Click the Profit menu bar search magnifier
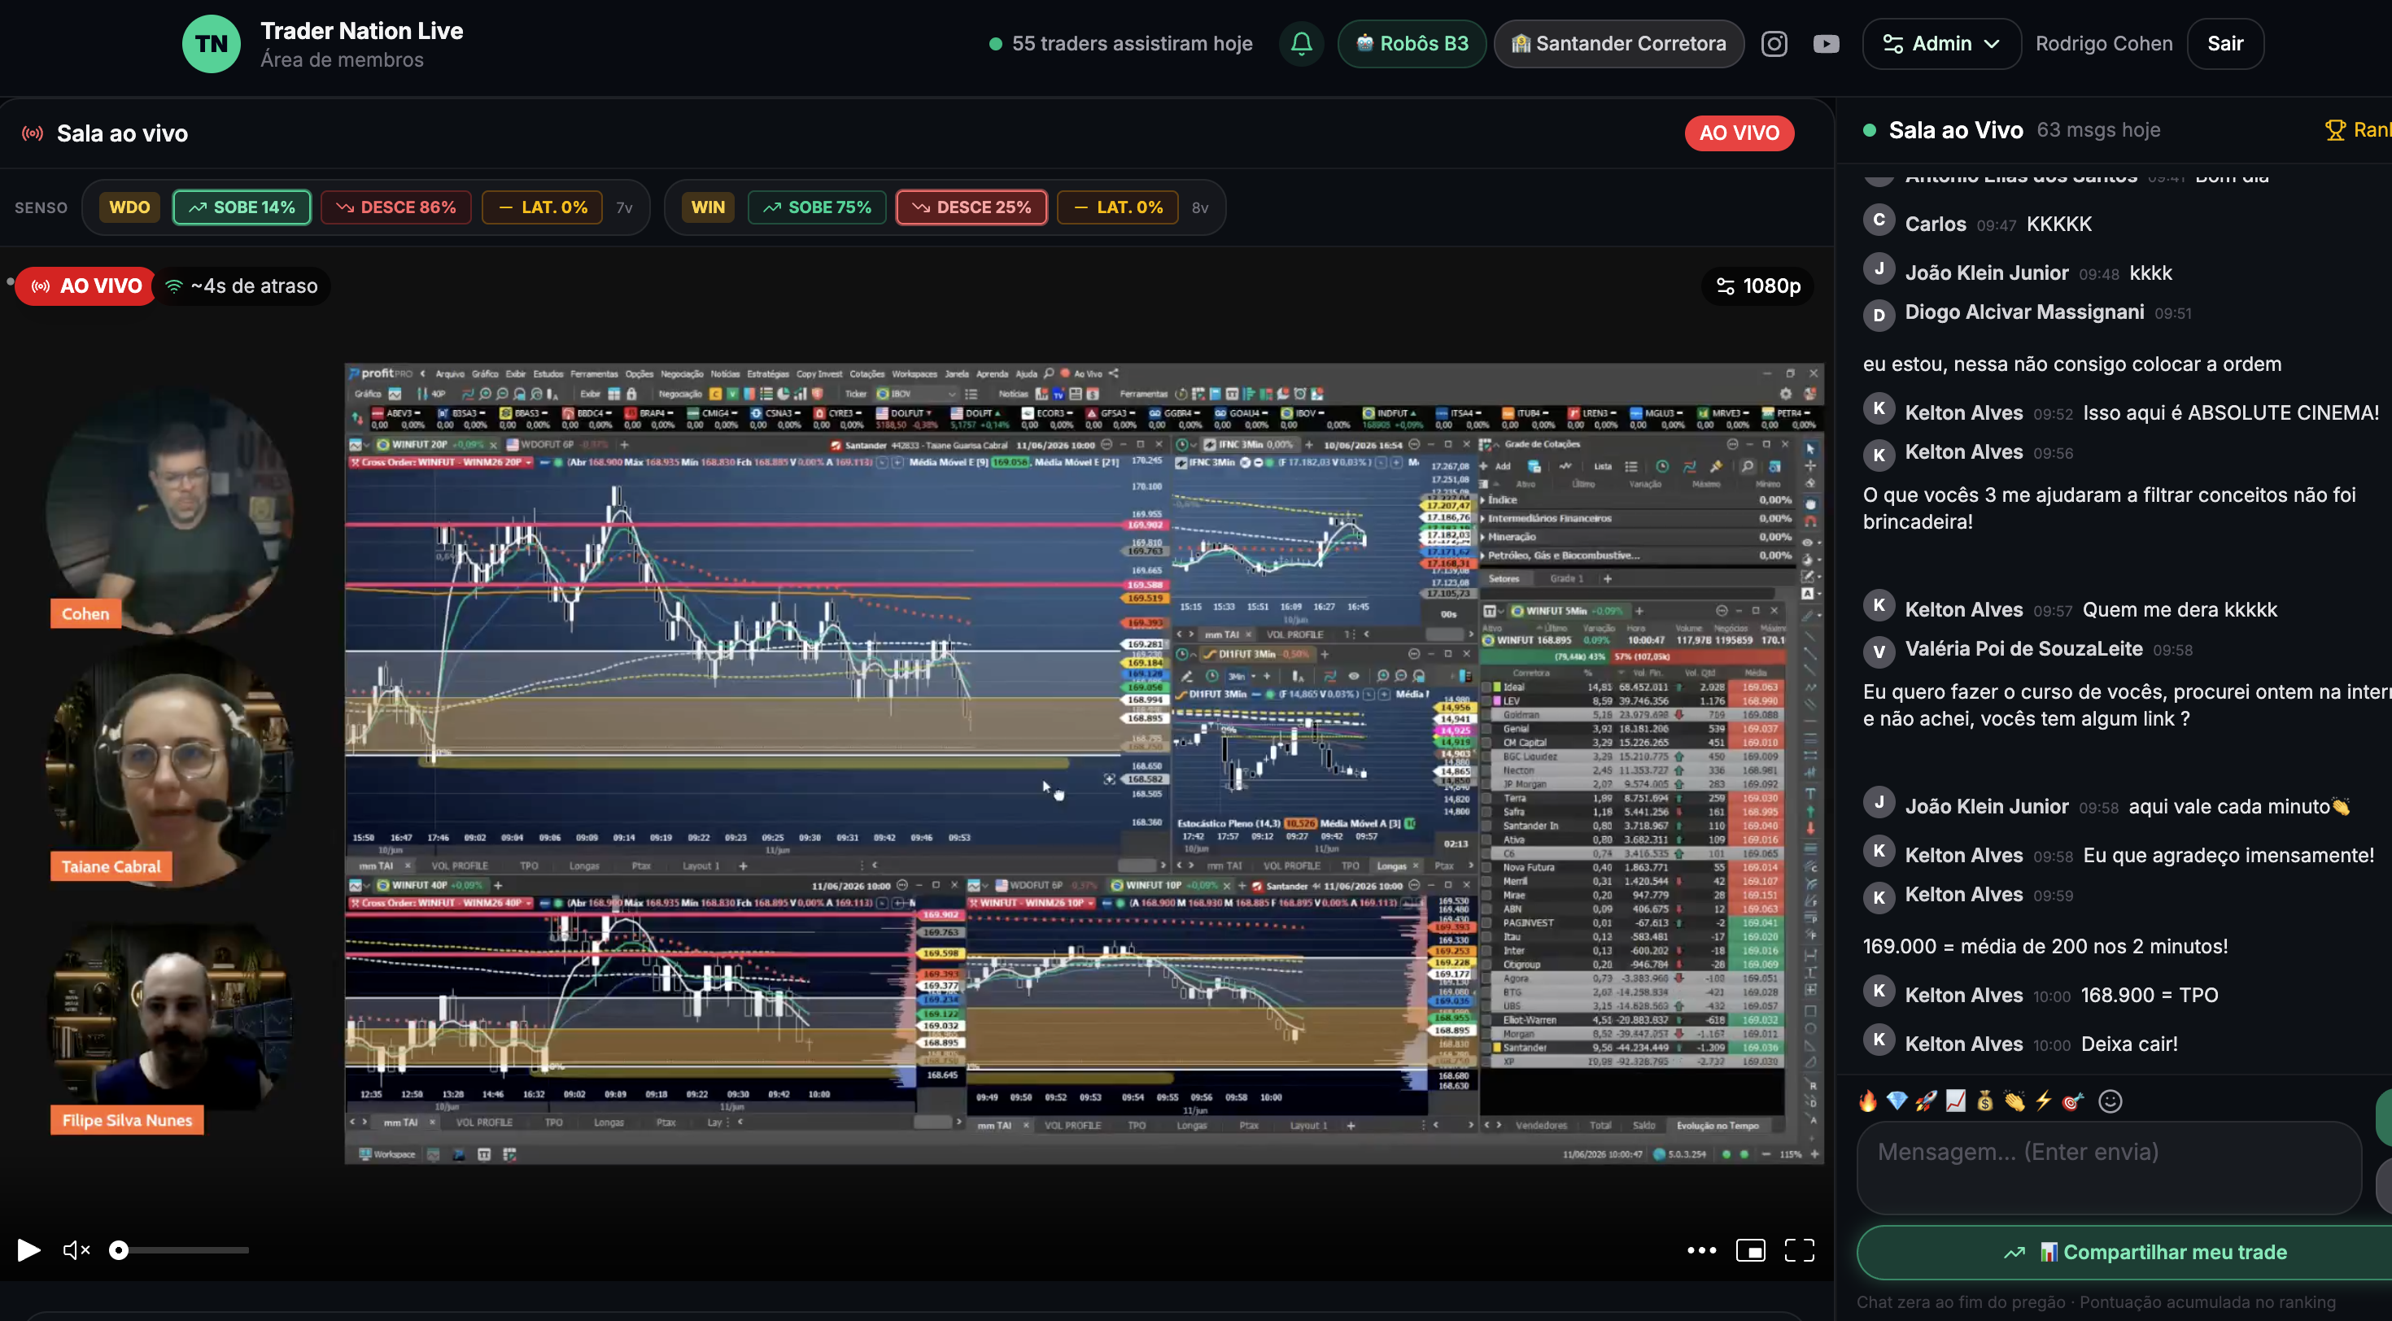This screenshot has width=2392, height=1321. tap(1049, 374)
